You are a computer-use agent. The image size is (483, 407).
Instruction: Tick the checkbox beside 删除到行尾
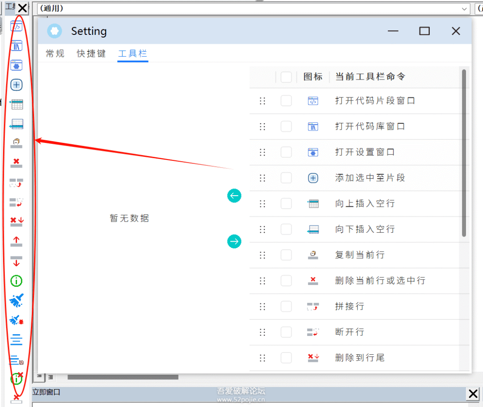pyautogui.click(x=286, y=358)
